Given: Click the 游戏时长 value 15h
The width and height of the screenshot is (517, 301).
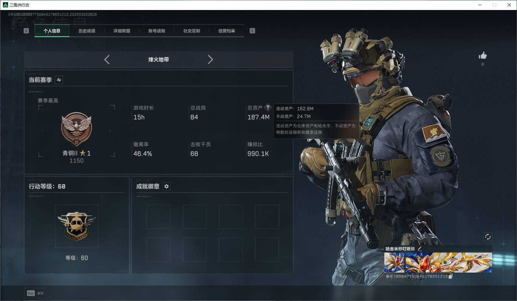Looking at the screenshot, I should tap(139, 117).
